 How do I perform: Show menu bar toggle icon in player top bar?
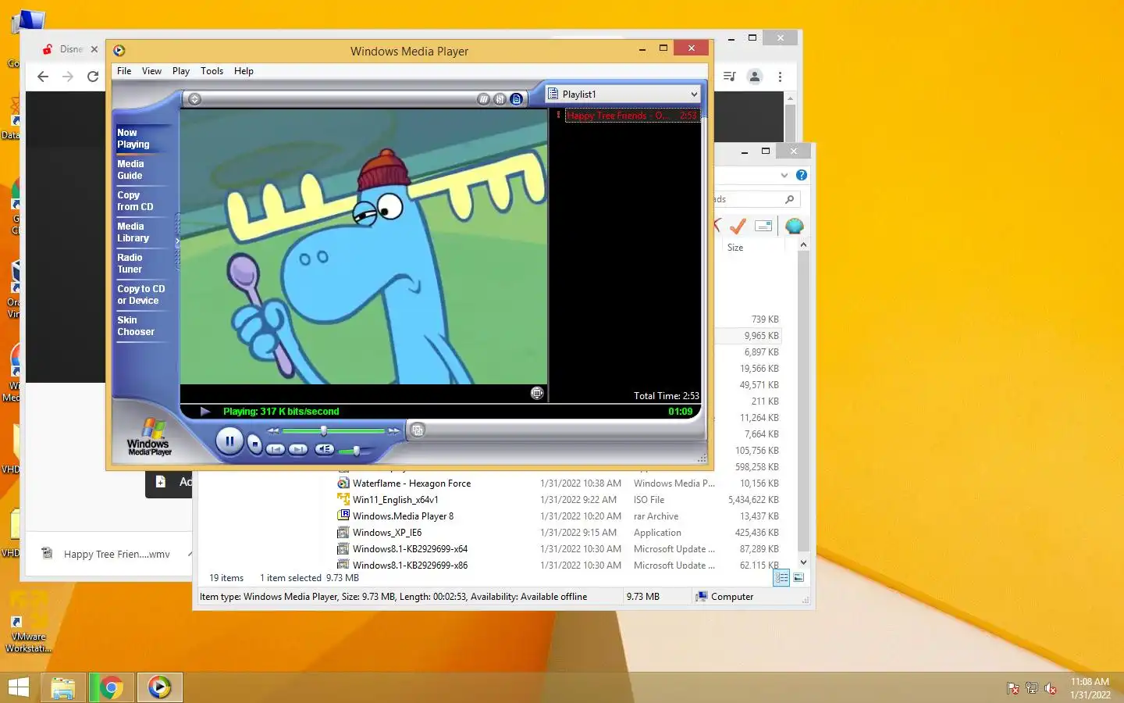click(x=195, y=99)
